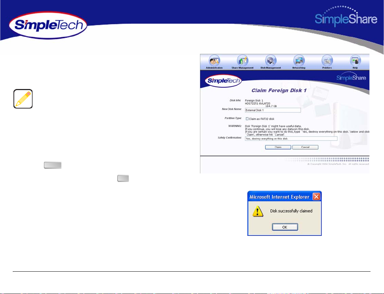Click the yellow pencil note icon
The image size is (384, 294).
(x=23, y=99)
